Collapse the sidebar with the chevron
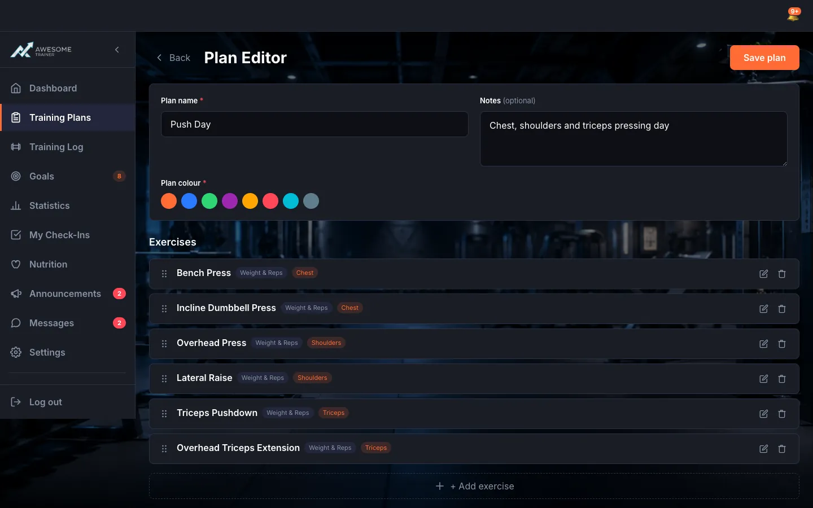This screenshot has height=508, width=813. pos(117,50)
